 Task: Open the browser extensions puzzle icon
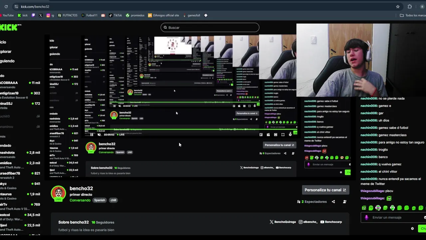click(410, 7)
